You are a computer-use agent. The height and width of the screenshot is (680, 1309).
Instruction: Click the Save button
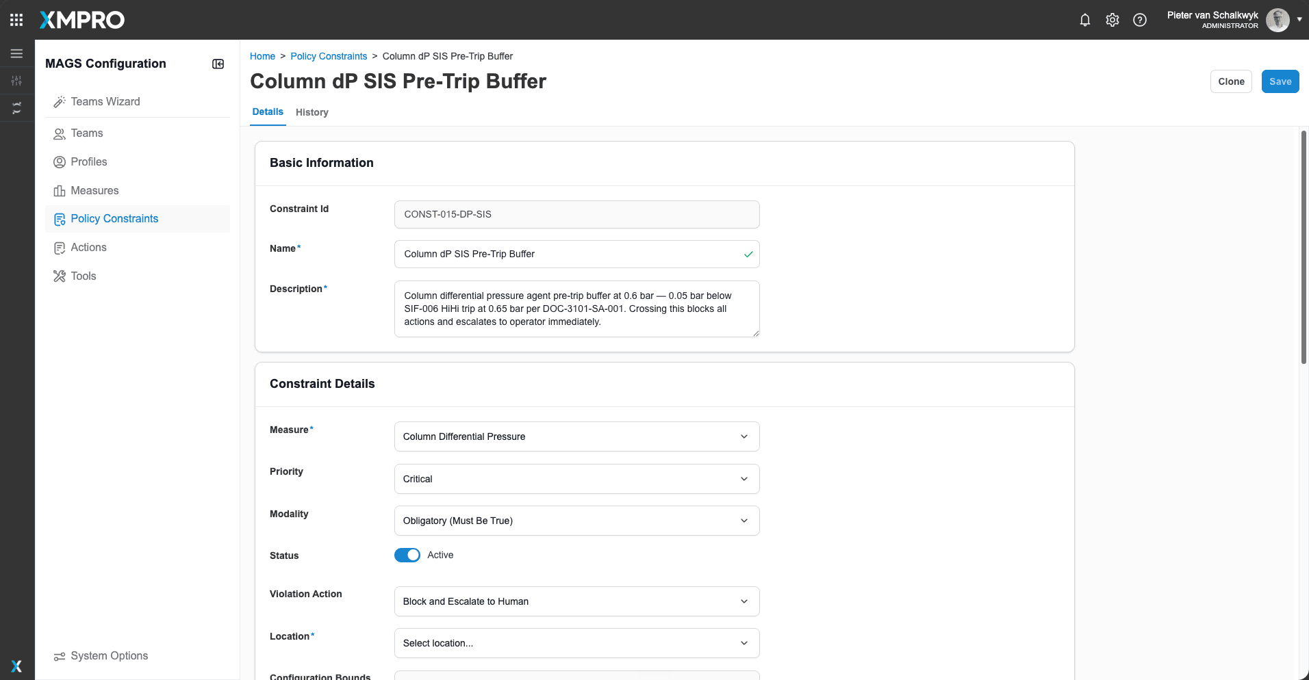[x=1280, y=81]
